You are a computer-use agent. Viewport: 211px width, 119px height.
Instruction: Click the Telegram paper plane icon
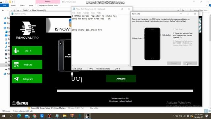16,79
